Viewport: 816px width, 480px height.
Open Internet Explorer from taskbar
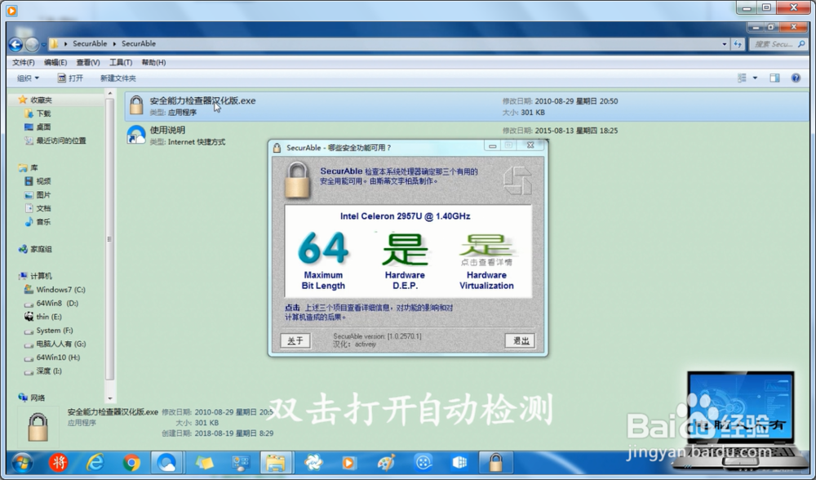click(x=95, y=462)
